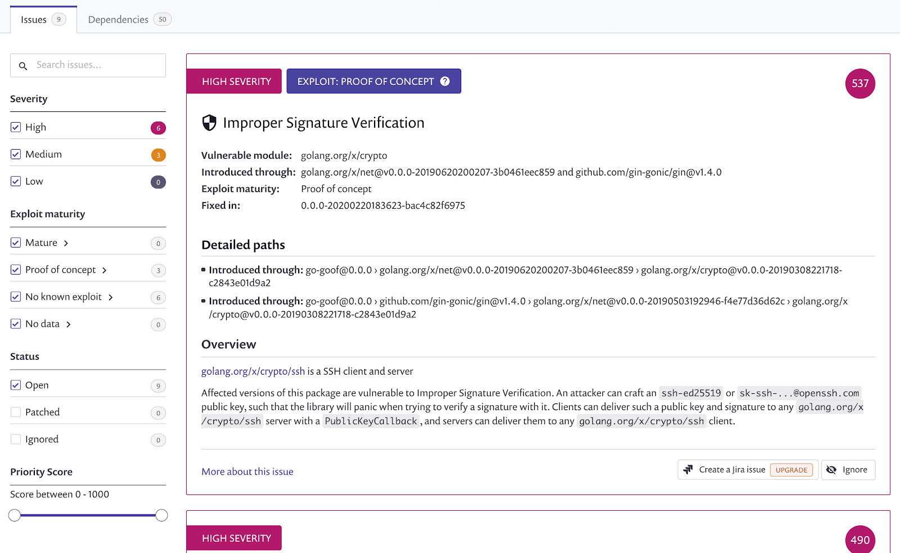The height and width of the screenshot is (553, 900).
Task: Click the magnifying glass in the search field
Action: tap(23, 66)
